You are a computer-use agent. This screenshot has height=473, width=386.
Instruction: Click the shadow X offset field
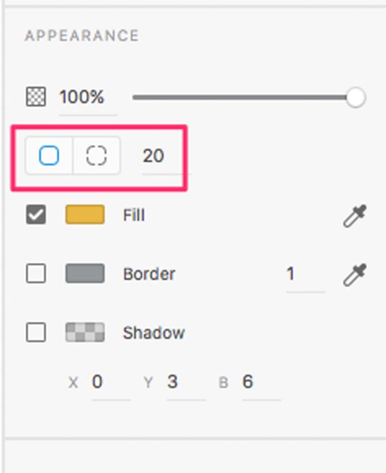click(x=97, y=381)
